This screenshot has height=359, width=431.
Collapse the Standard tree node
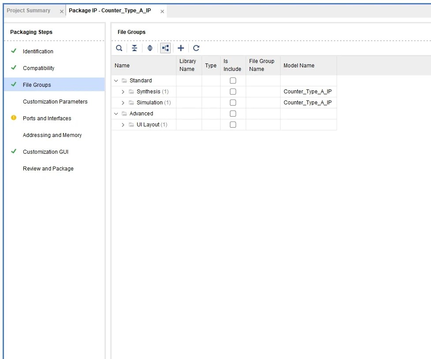(116, 81)
